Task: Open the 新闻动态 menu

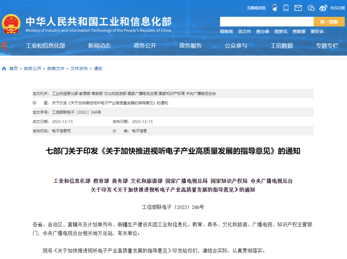Action: 99,46
